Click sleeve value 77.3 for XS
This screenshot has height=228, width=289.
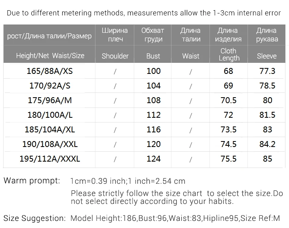pos(267,71)
